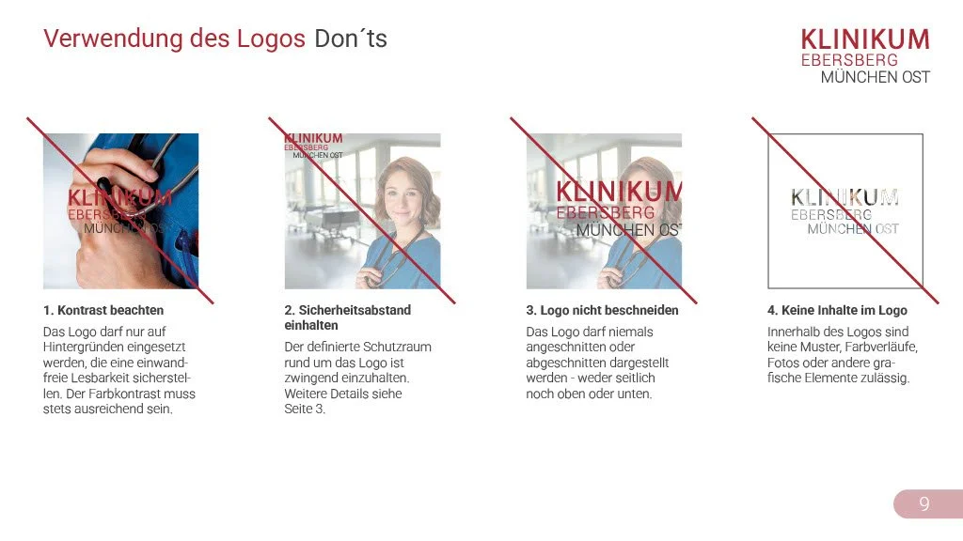Click the Klinikum Ebersberg logo top right
The height and width of the screenshot is (541, 963).
tap(865, 55)
